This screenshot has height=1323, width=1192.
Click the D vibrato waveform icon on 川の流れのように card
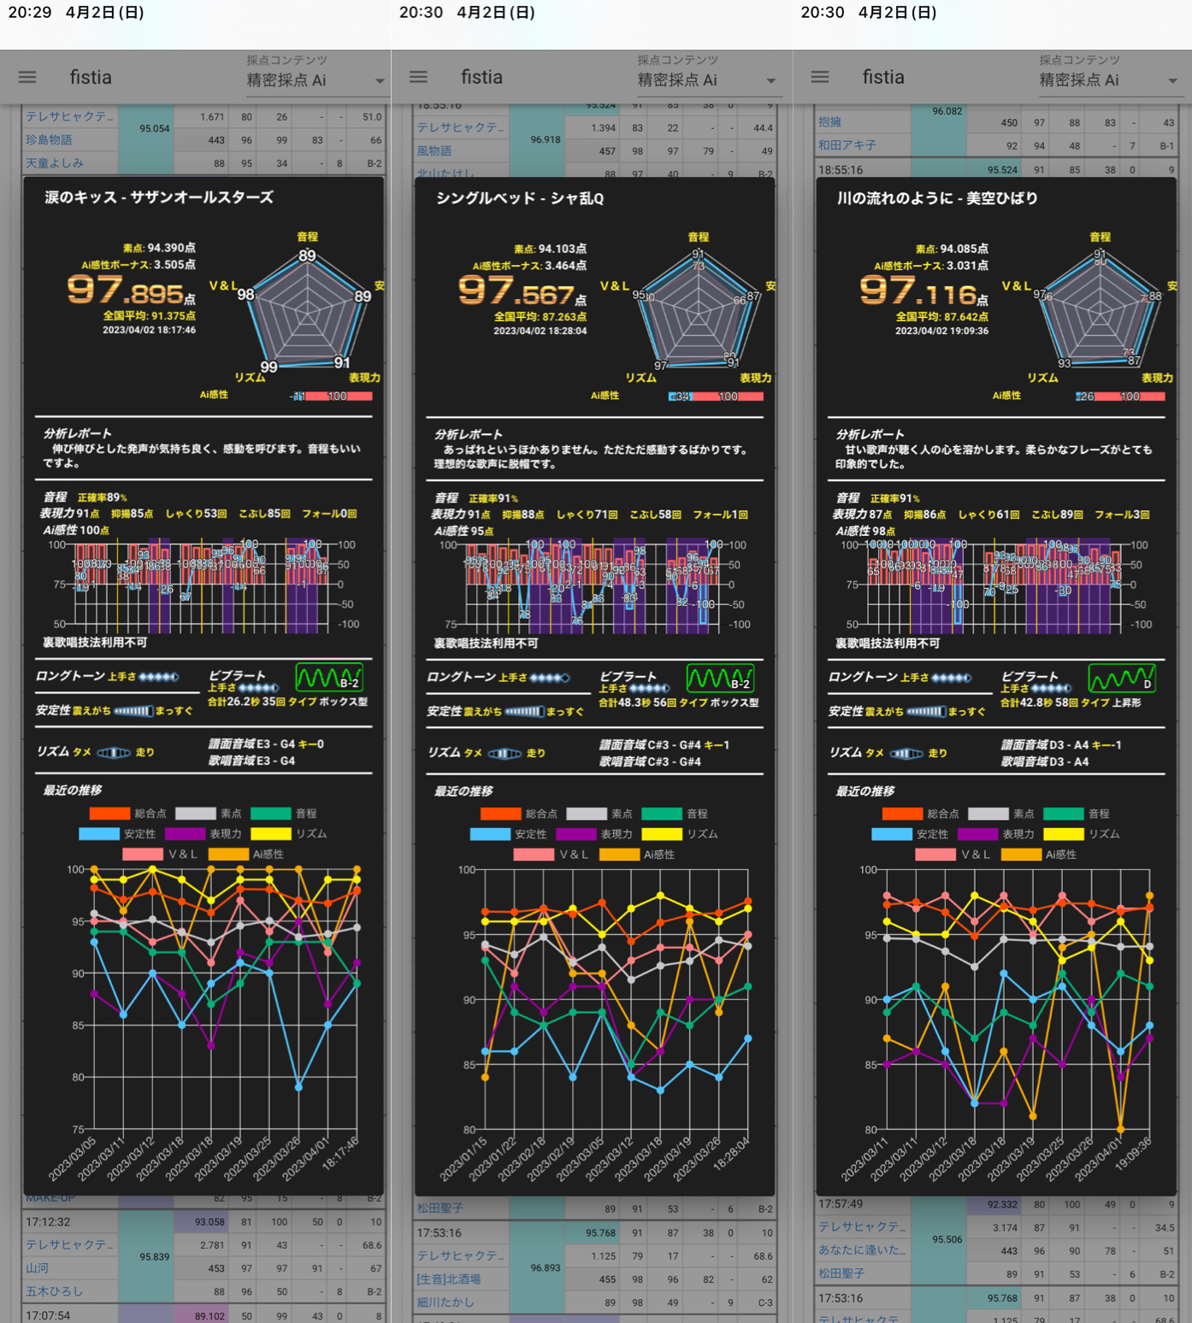1122,679
